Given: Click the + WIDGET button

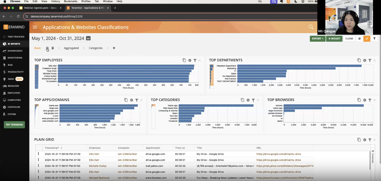Looking at the screenshot, I should coord(334,39).
